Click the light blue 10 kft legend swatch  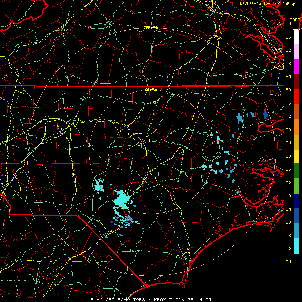click(296, 231)
